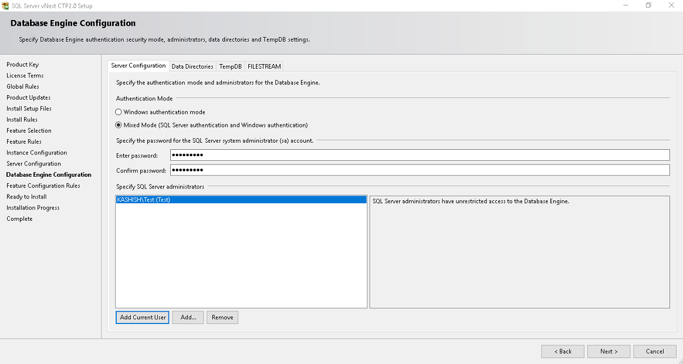Click Installation Progress sidebar step
The height and width of the screenshot is (364, 683).
tap(33, 208)
